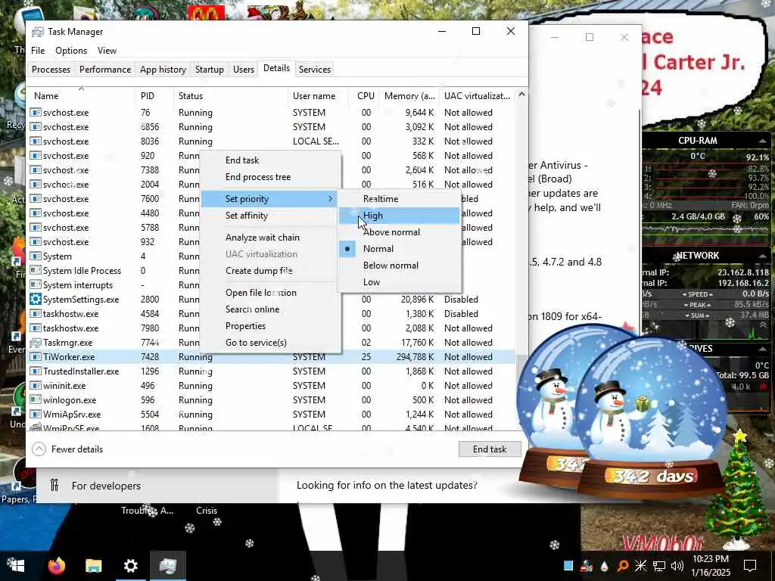Open Windows Start menu
Viewport: 775px width, 581px height.
click(x=16, y=566)
